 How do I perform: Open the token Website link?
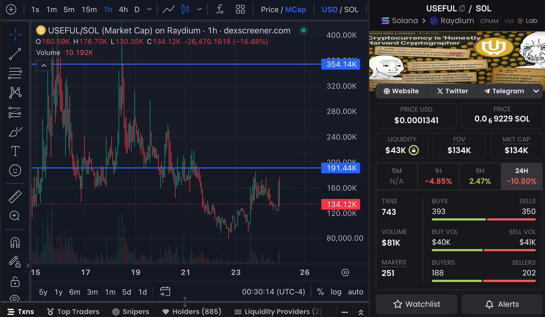pyautogui.click(x=401, y=91)
